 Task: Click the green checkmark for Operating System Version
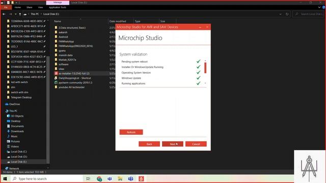point(198,72)
